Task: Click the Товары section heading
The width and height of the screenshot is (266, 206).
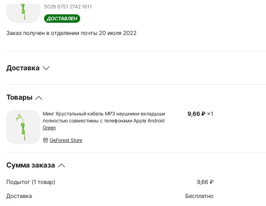Action: 19,98
